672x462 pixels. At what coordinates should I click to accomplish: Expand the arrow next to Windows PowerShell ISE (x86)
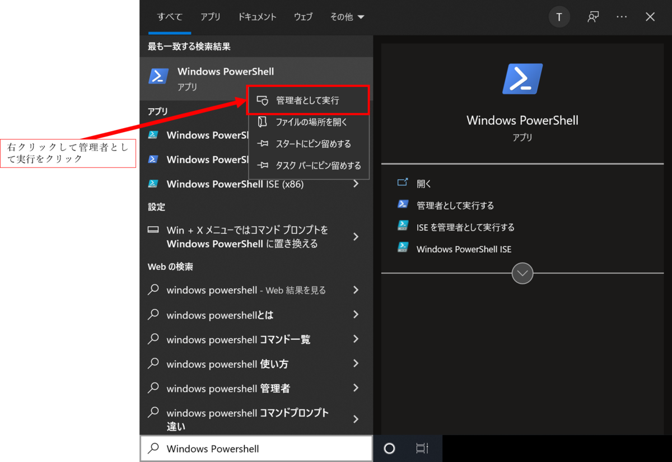click(356, 183)
